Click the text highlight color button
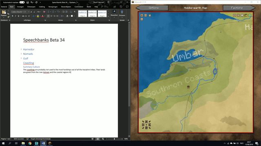The height and width of the screenshot is (146, 261). 38,16
